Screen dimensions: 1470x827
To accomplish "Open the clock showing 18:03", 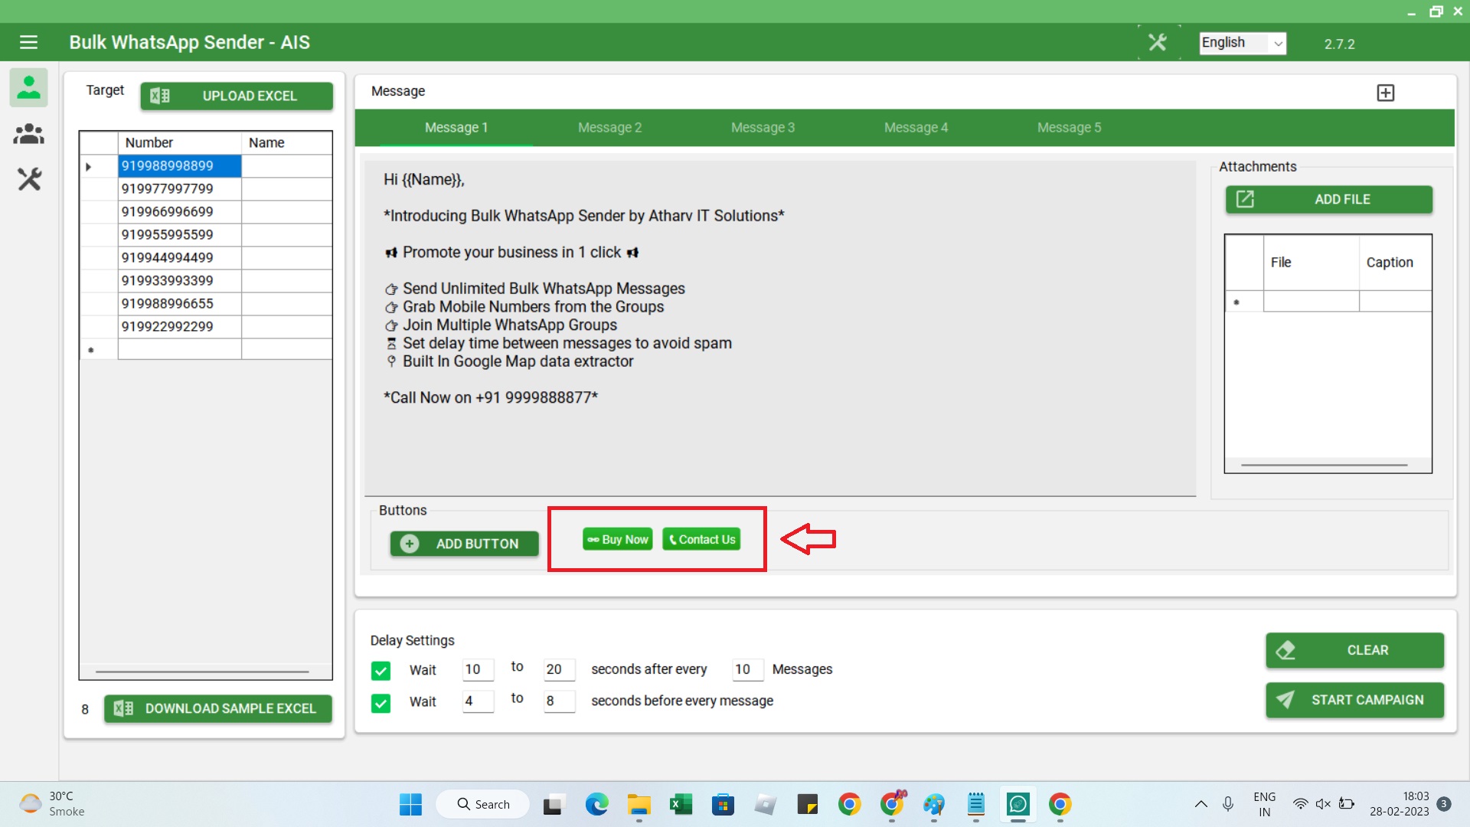I will pyautogui.click(x=1399, y=804).
